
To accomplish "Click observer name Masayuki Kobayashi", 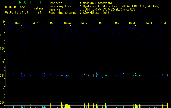I will point(98,3).
